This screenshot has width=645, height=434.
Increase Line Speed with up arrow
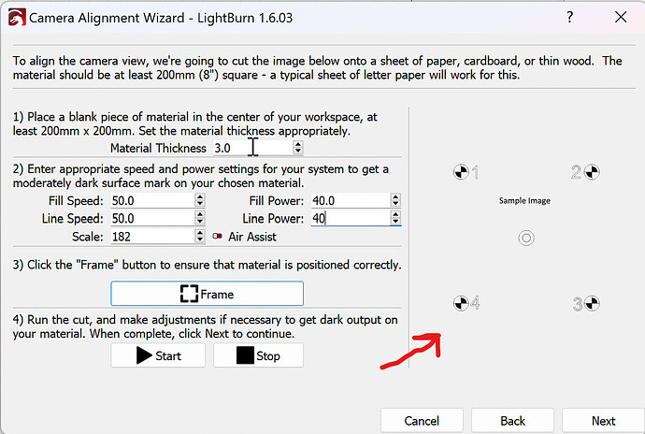(x=200, y=214)
